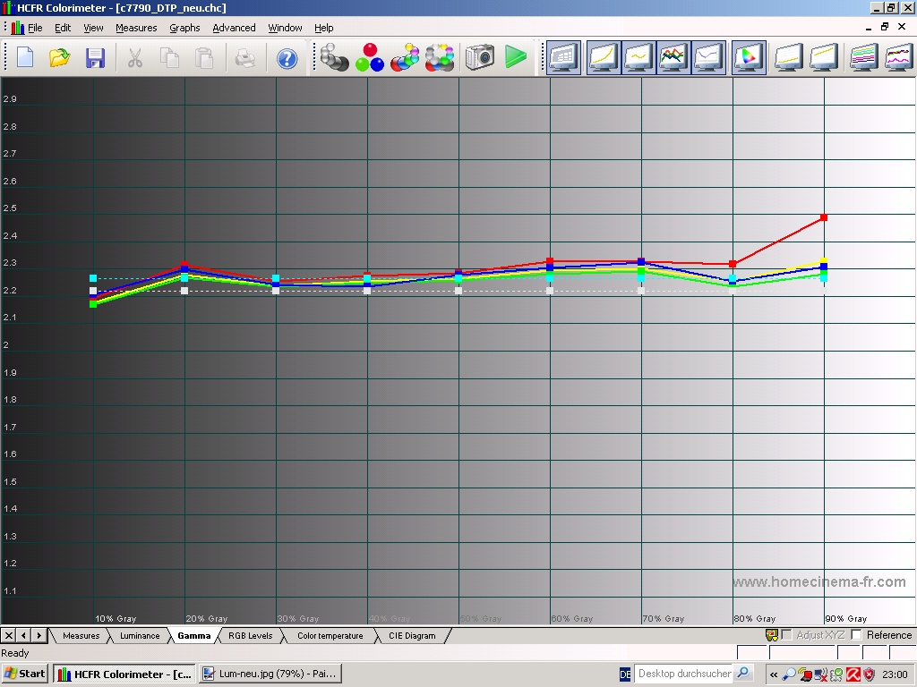
Task: Open the Measures menu
Action: (x=136, y=28)
